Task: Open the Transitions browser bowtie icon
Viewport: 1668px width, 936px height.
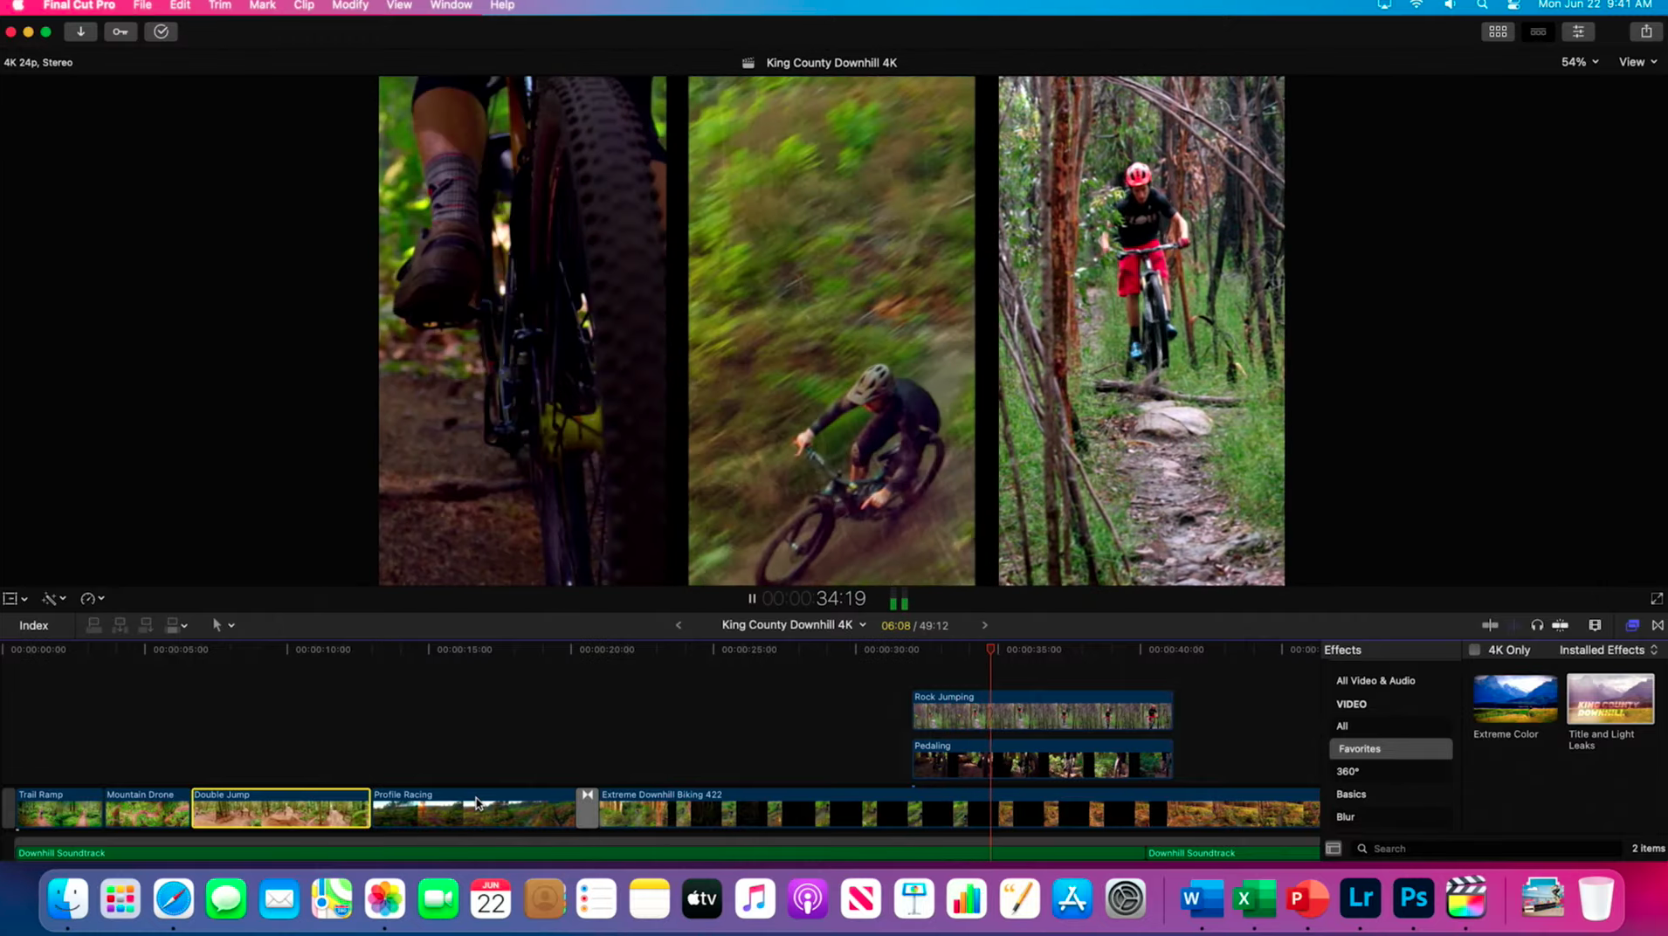Action: click(x=1658, y=625)
